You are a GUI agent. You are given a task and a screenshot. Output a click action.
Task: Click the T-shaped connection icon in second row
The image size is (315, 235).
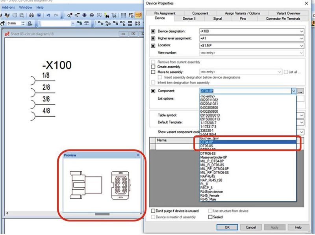(x=87, y=23)
